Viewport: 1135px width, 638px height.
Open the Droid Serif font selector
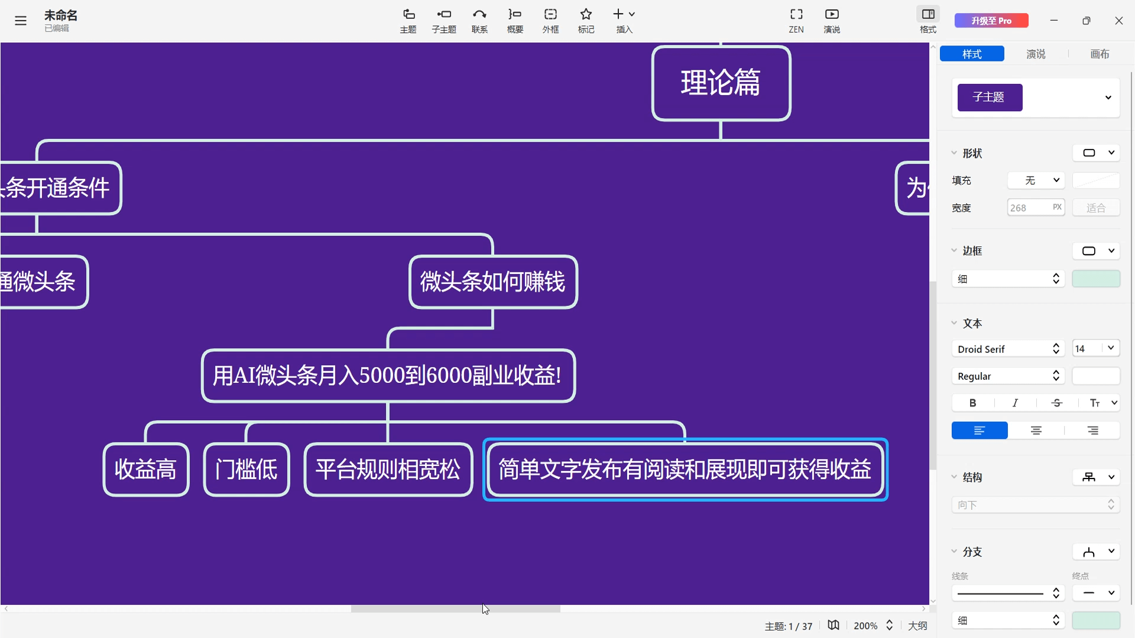pos(1008,349)
